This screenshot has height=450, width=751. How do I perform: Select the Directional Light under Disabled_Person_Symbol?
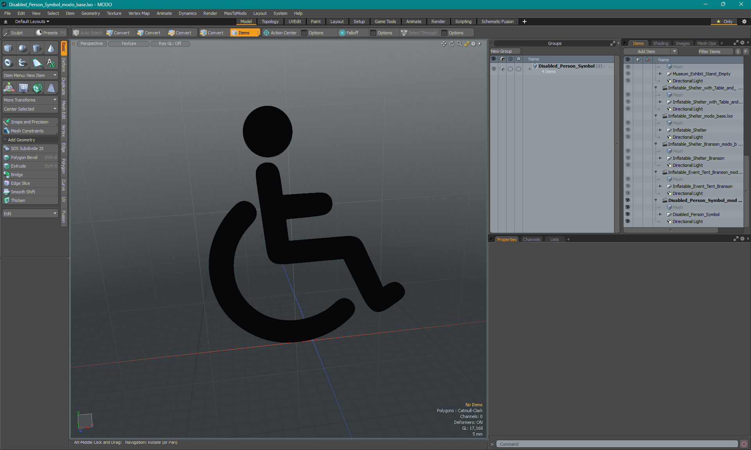click(687, 221)
